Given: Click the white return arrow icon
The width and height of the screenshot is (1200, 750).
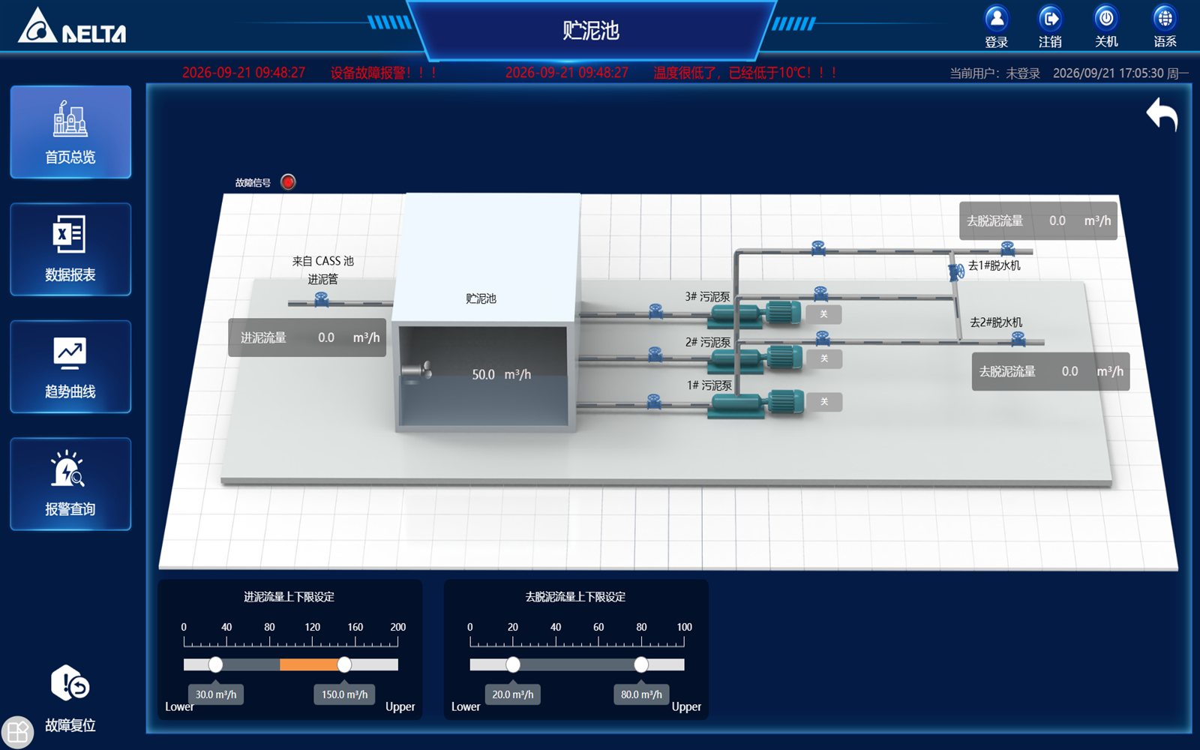Looking at the screenshot, I should (x=1162, y=114).
